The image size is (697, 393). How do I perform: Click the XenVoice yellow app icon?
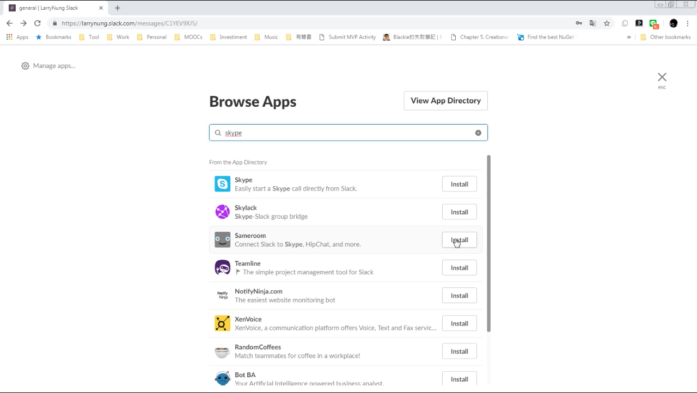point(222,323)
